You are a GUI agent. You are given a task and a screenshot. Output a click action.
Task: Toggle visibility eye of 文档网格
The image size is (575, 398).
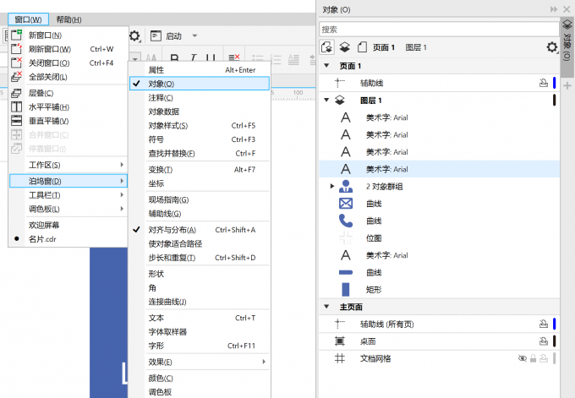point(523,358)
